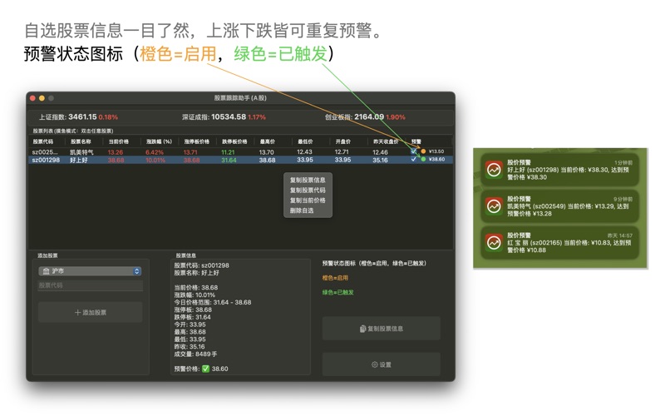The image size is (665, 416).
Task: Sort by the 开盘价 column header
Action: click(x=342, y=141)
